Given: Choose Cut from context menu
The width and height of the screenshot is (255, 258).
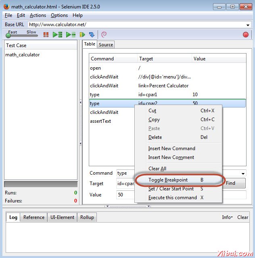Looking at the screenshot, I should [x=178, y=111].
